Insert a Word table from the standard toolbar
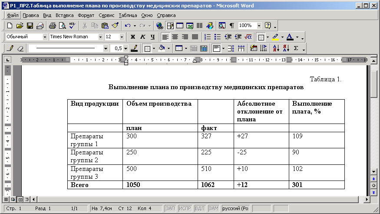 pos(180,26)
